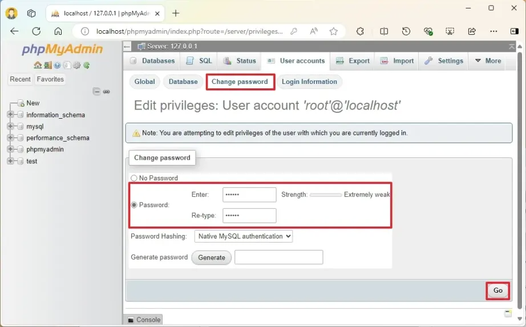526x327 pixels.
Task: Select the Password radio button
Action: click(135, 205)
